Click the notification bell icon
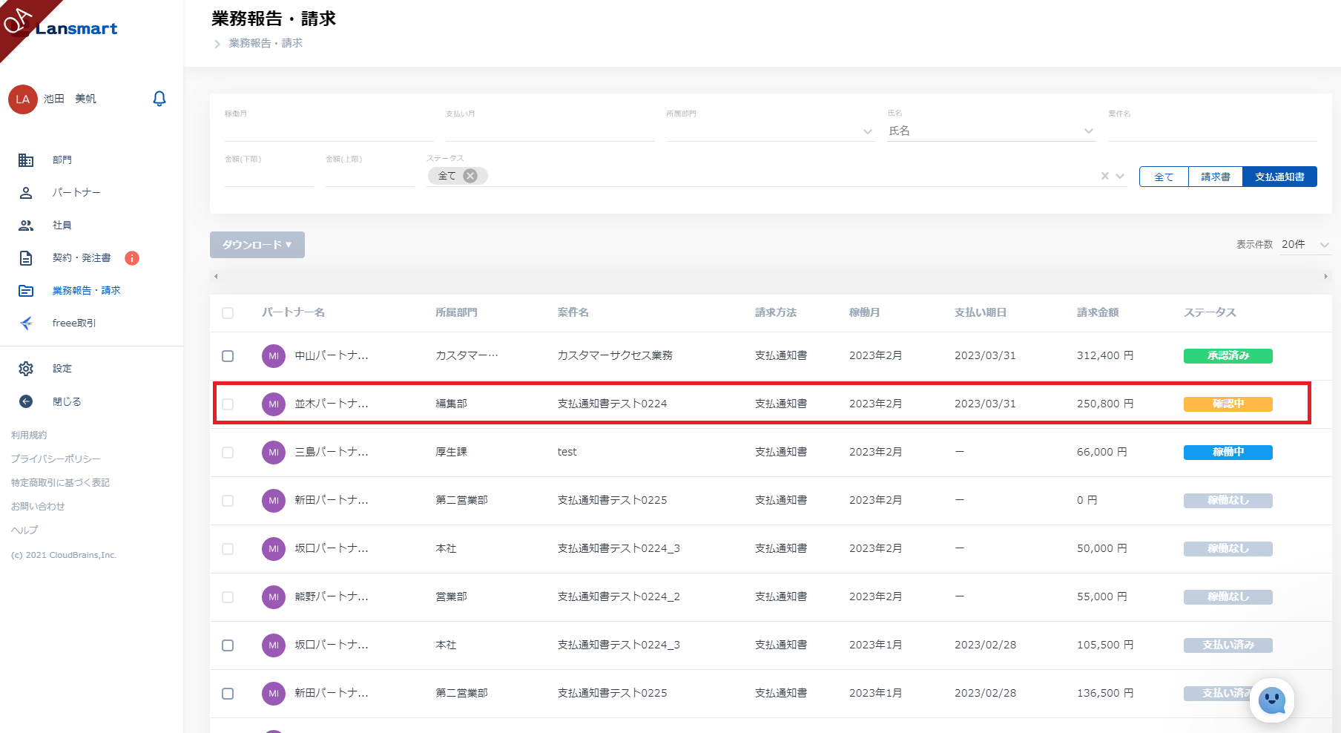 [x=159, y=99]
